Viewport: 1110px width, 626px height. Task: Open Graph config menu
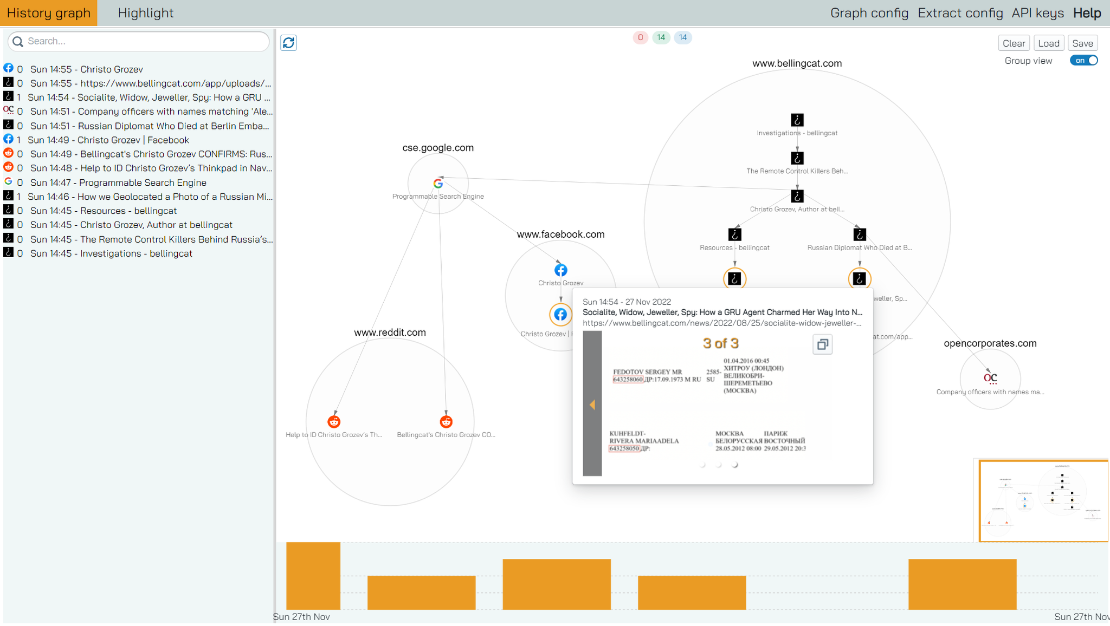point(869,13)
